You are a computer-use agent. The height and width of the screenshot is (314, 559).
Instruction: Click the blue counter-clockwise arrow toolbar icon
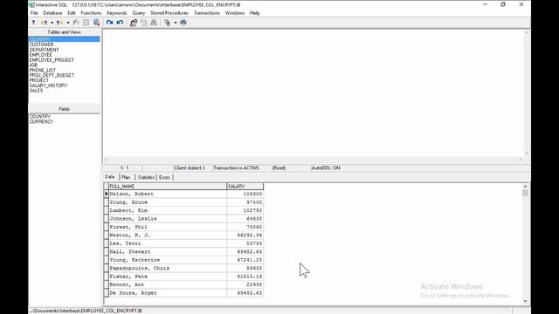121,23
